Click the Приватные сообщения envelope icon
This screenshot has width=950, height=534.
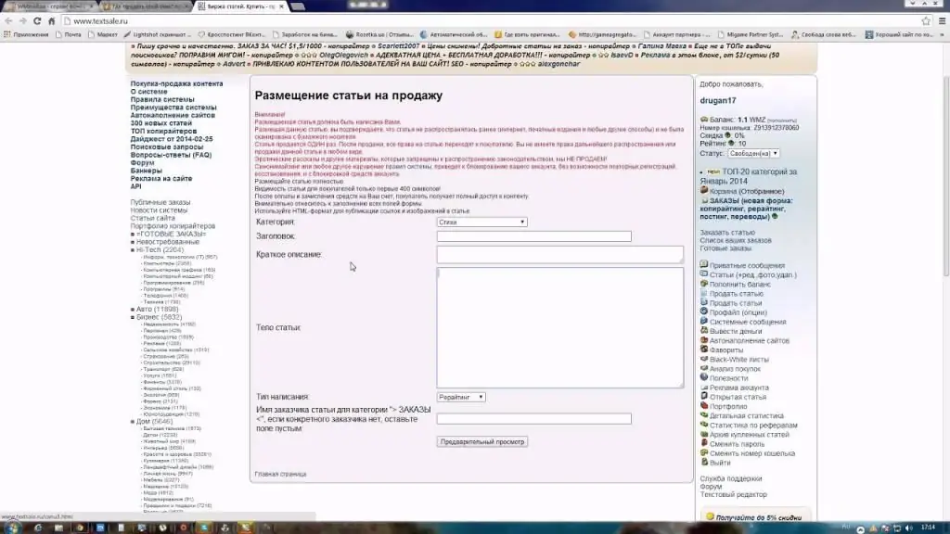(704, 264)
